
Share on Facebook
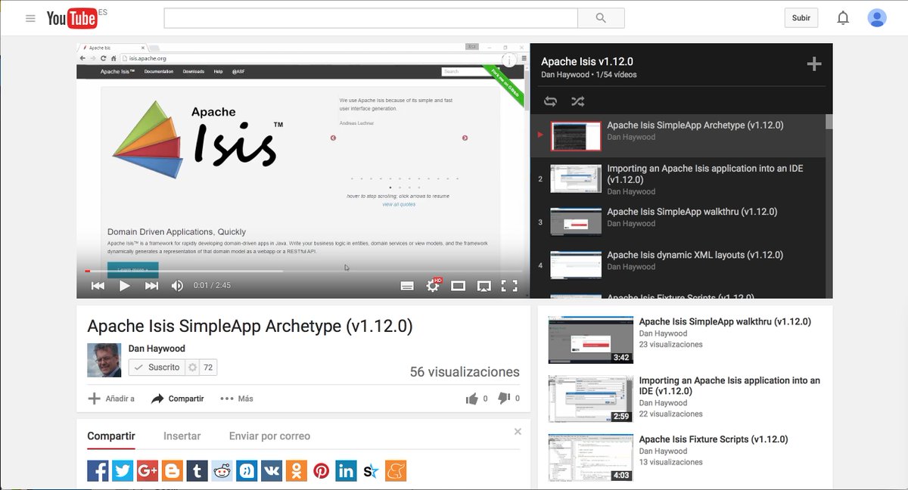(98, 471)
